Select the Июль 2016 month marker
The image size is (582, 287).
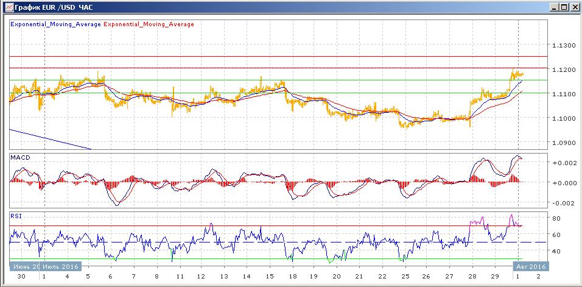60,266
